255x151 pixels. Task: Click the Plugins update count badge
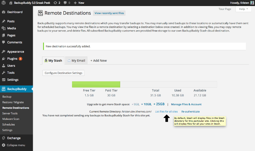click(20, 59)
